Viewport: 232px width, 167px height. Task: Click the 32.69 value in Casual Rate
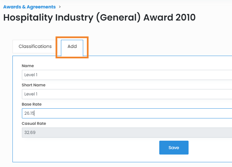[x=30, y=133]
